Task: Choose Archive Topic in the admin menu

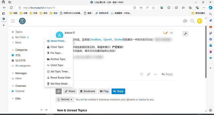Action: coord(59,59)
